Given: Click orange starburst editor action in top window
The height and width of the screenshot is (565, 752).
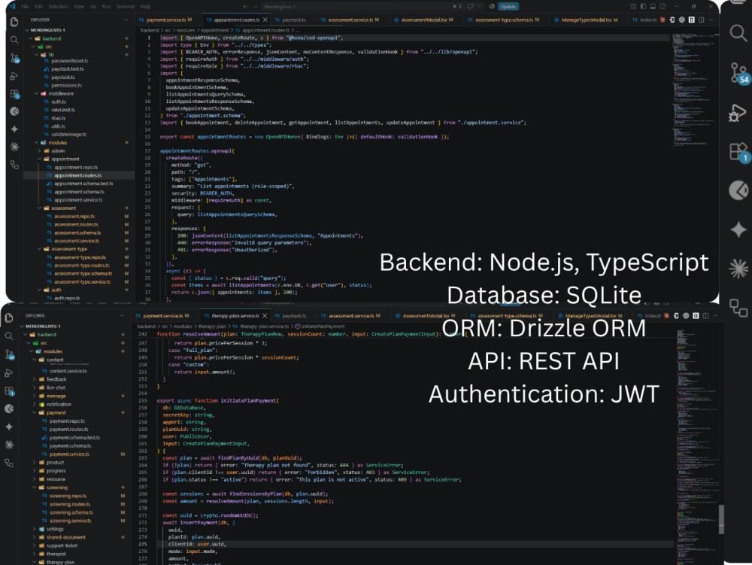Looking at the screenshot, I should click(x=663, y=20).
